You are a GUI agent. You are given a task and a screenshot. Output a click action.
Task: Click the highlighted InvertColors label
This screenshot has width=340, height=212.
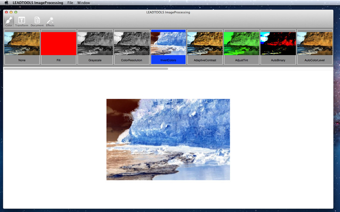(168, 60)
